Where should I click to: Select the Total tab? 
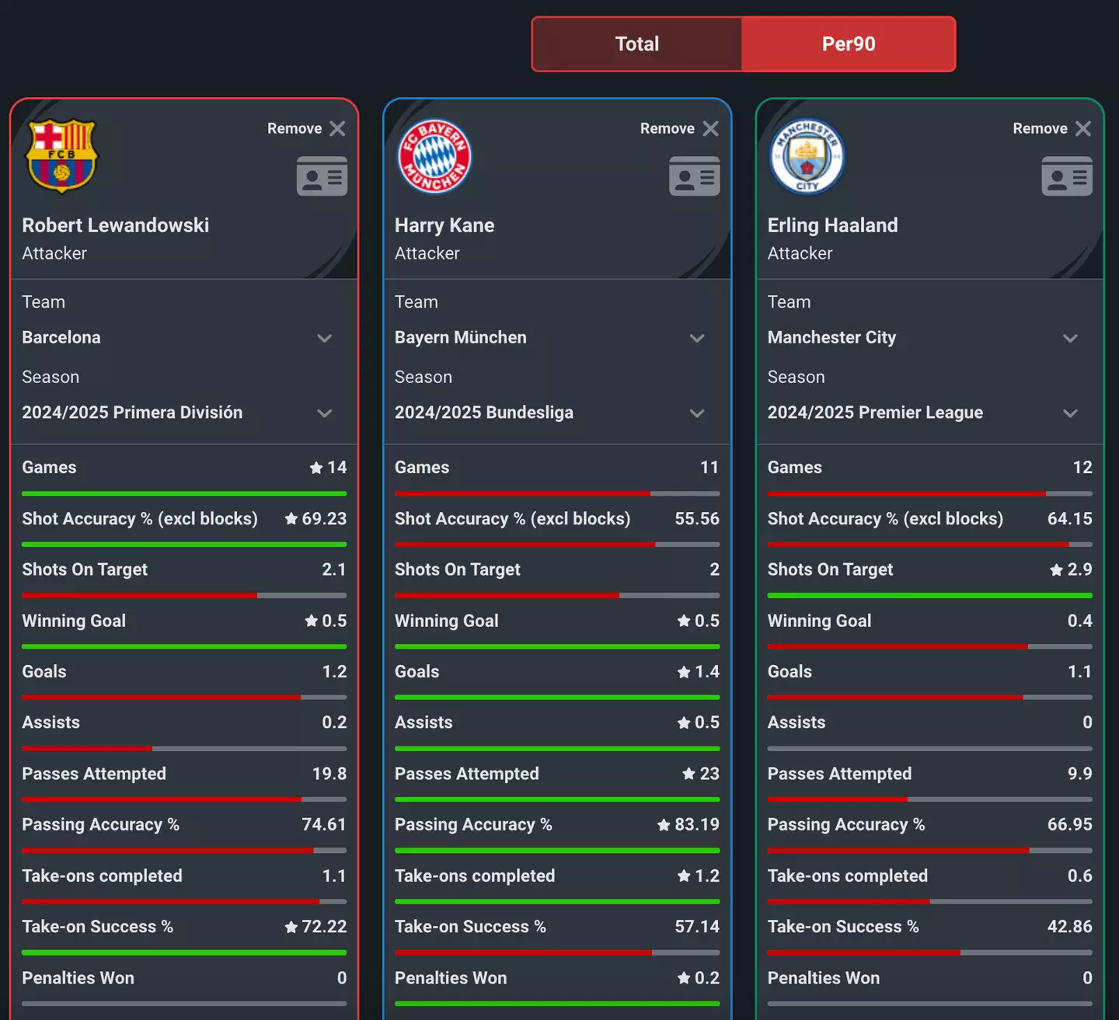click(x=636, y=44)
